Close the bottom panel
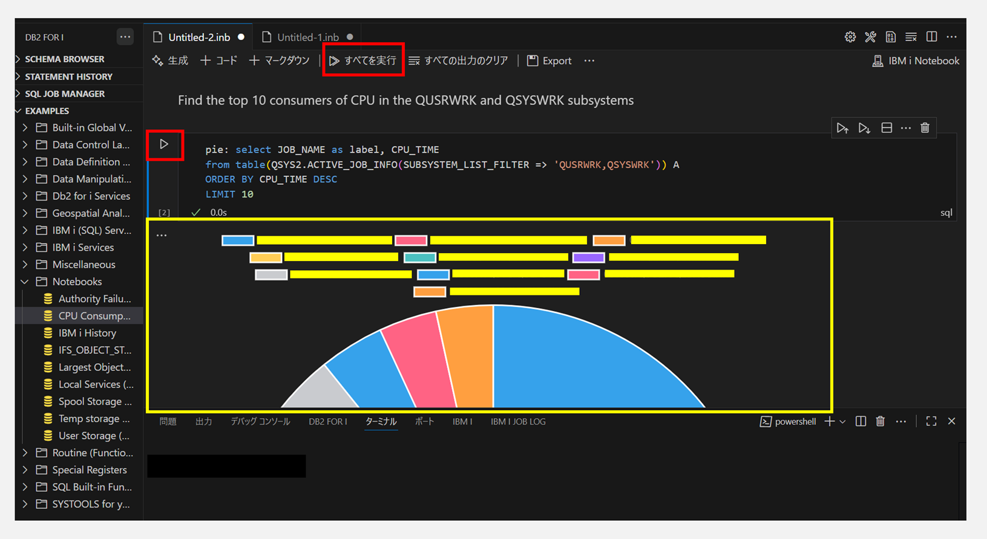The height and width of the screenshot is (539, 987). 951,421
